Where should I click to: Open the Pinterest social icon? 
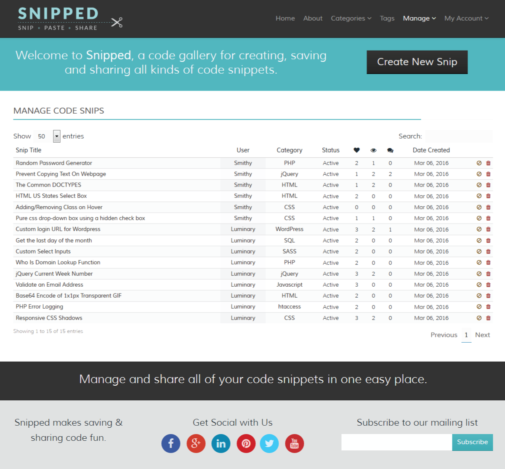click(245, 443)
